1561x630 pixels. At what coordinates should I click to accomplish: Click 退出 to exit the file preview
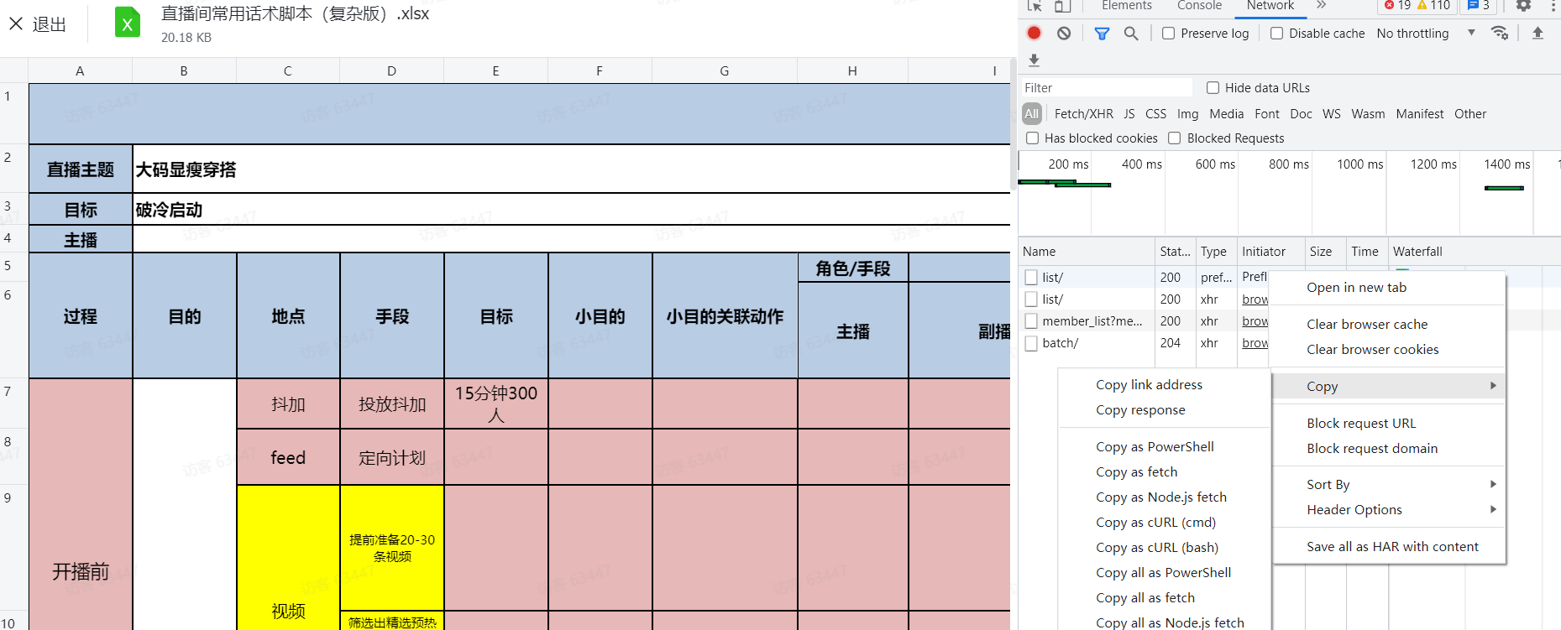click(x=38, y=24)
